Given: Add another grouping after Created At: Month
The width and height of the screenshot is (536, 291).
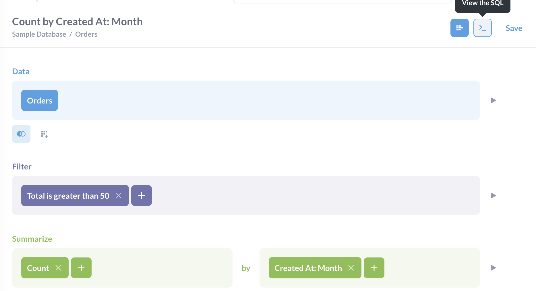Looking at the screenshot, I should coord(374,268).
